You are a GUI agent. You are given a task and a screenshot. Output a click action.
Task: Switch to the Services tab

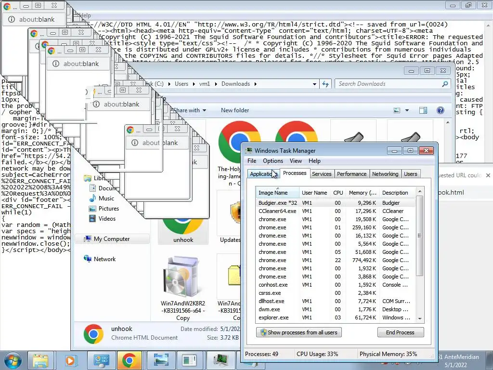[322, 174]
